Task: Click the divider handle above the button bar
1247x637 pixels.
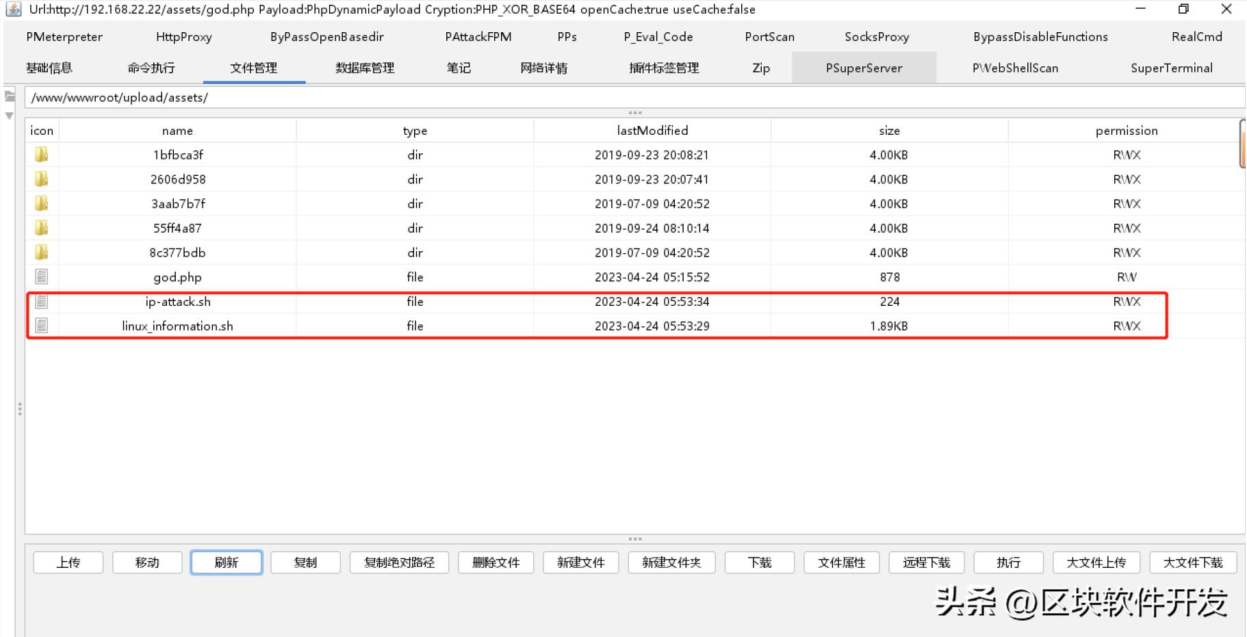Action: pos(634,539)
